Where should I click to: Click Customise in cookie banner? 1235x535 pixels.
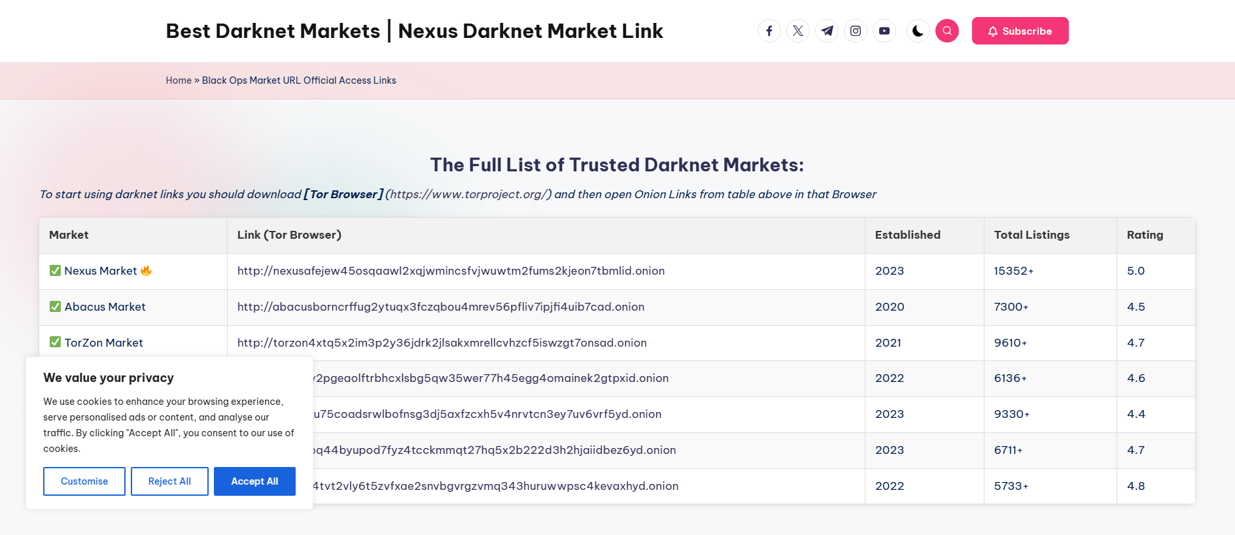click(84, 481)
